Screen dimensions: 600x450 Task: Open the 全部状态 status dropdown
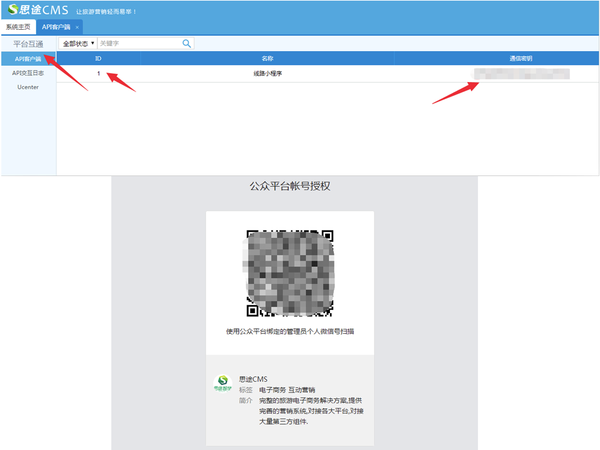click(78, 44)
